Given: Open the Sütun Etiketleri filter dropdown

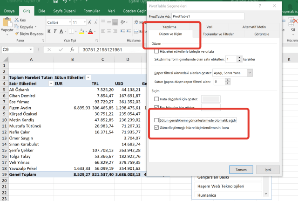Looking at the screenshot, I should tap(88, 77).
